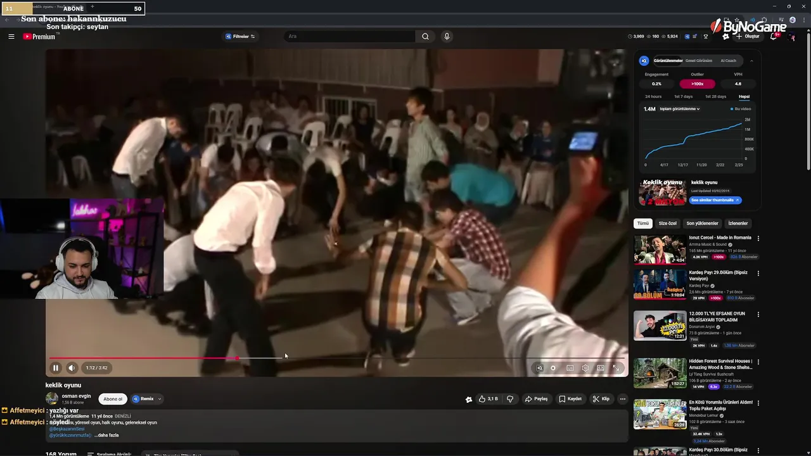Viewport: 811px width, 456px height.
Task: Open options menu for Kardeş Payı 29.Bölüm
Action: 758,274
